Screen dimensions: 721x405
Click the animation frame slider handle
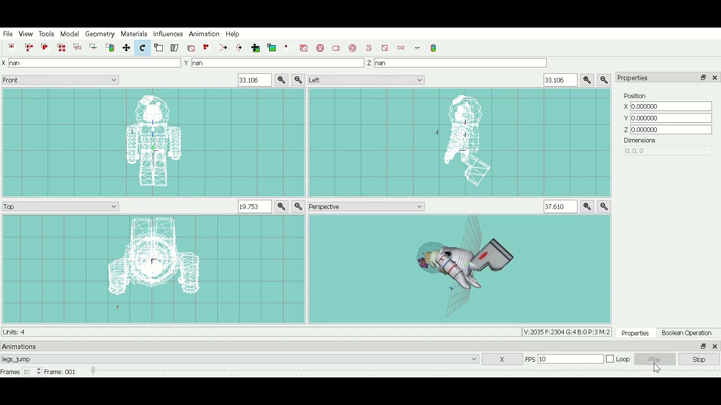point(94,371)
